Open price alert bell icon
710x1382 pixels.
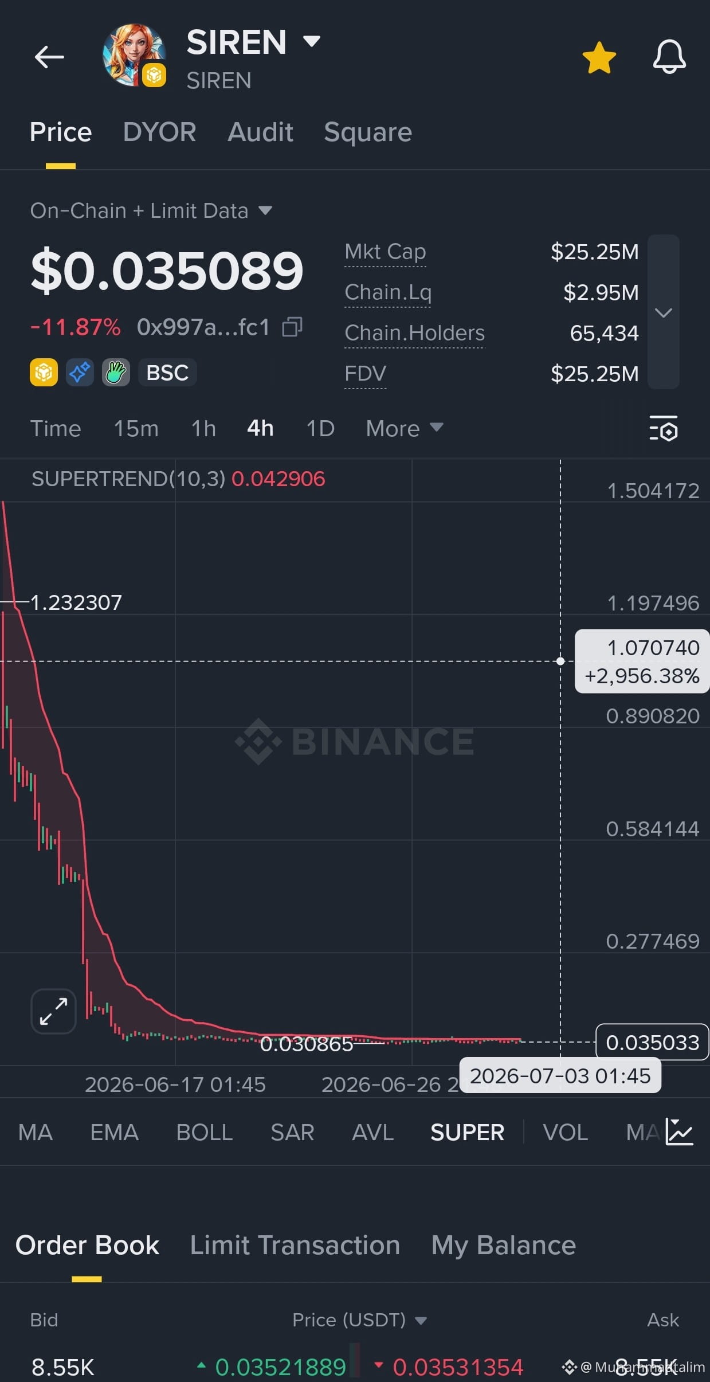(x=669, y=57)
